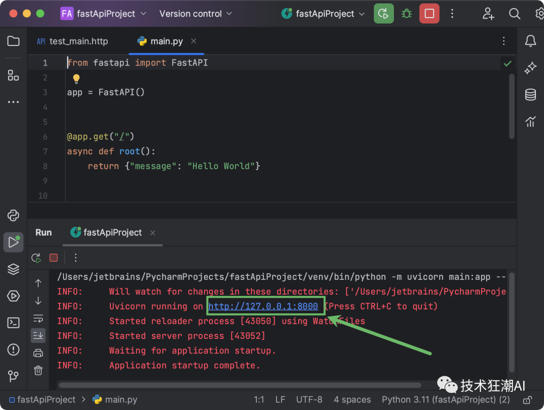Open the fastApiProject run configuration dropdown
The image size is (544, 410).
click(x=325, y=14)
